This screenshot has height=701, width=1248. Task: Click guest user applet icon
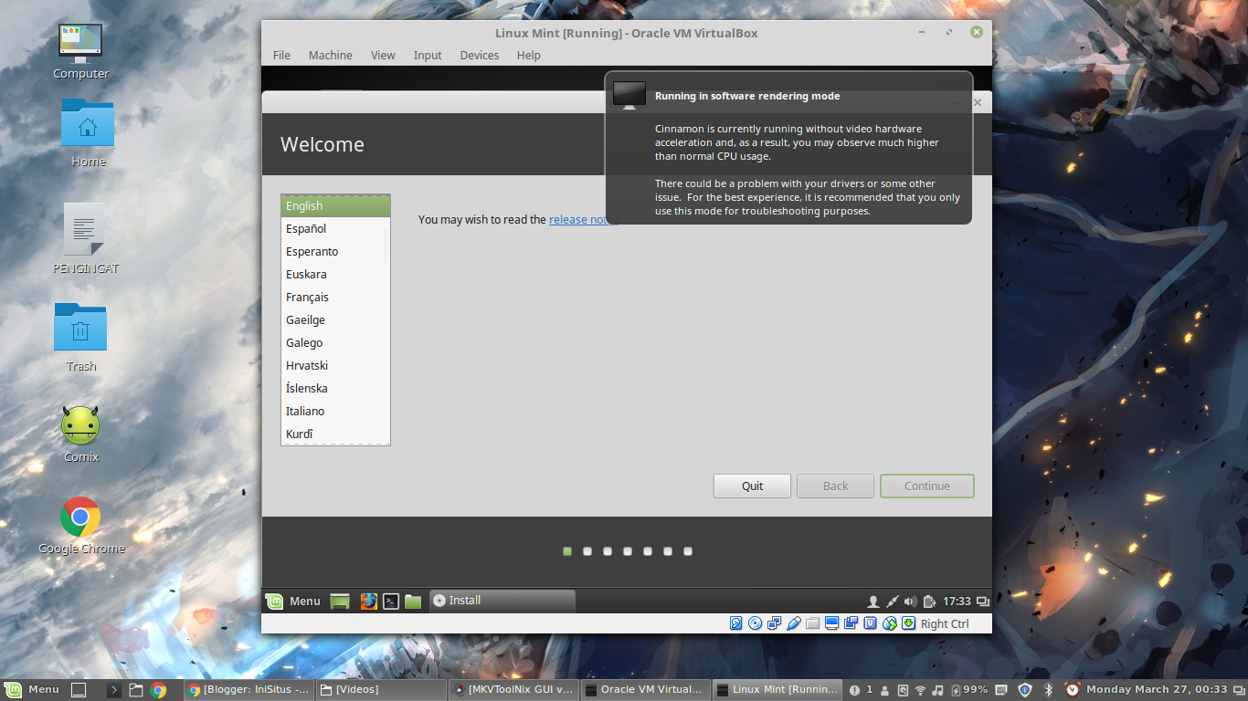(873, 602)
